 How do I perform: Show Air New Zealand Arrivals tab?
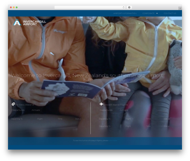click(36, 110)
